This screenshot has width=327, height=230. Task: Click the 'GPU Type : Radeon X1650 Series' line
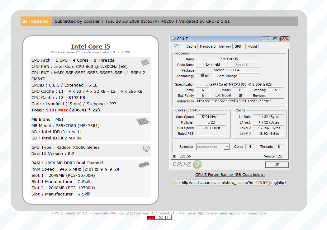coord(65,147)
